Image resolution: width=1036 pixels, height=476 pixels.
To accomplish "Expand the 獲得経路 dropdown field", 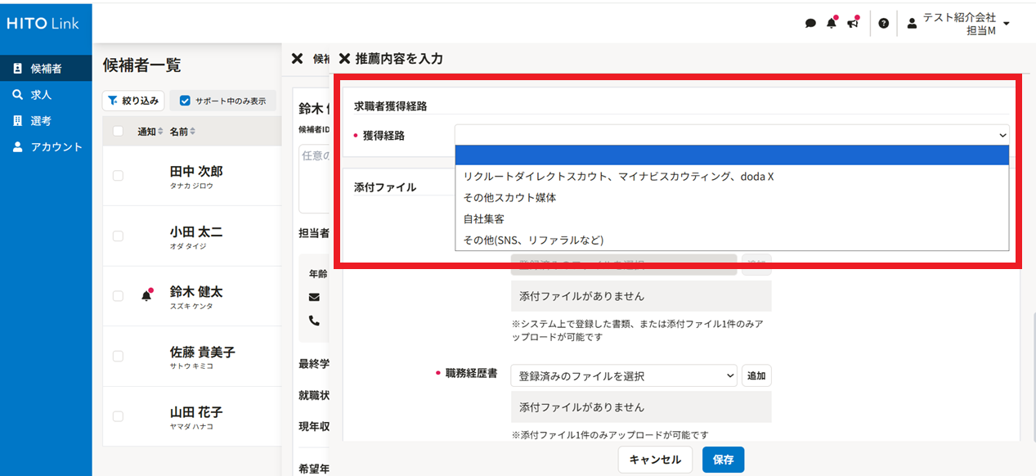I will [732, 135].
